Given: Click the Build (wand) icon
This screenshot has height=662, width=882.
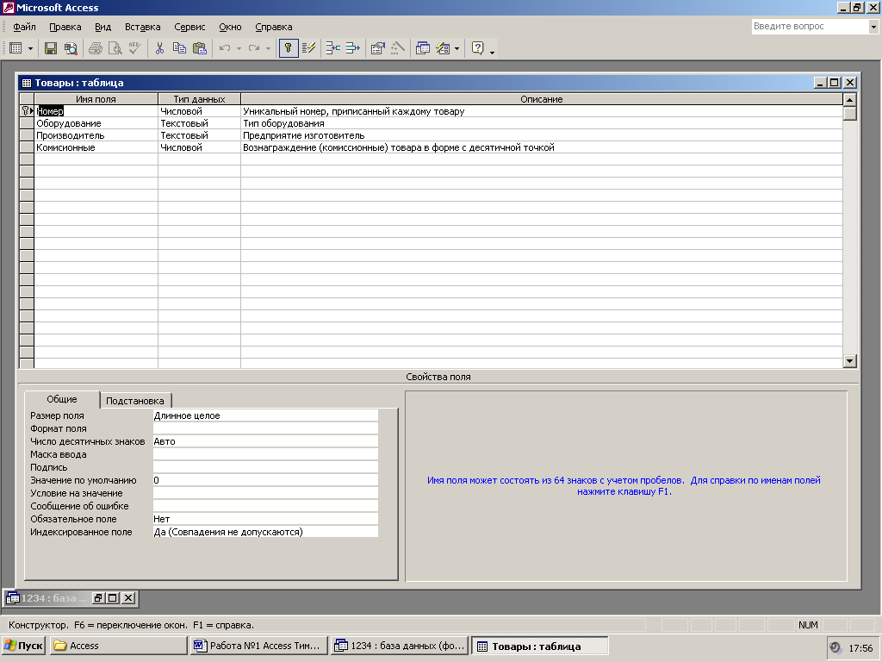Looking at the screenshot, I should [x=397, y=48].
